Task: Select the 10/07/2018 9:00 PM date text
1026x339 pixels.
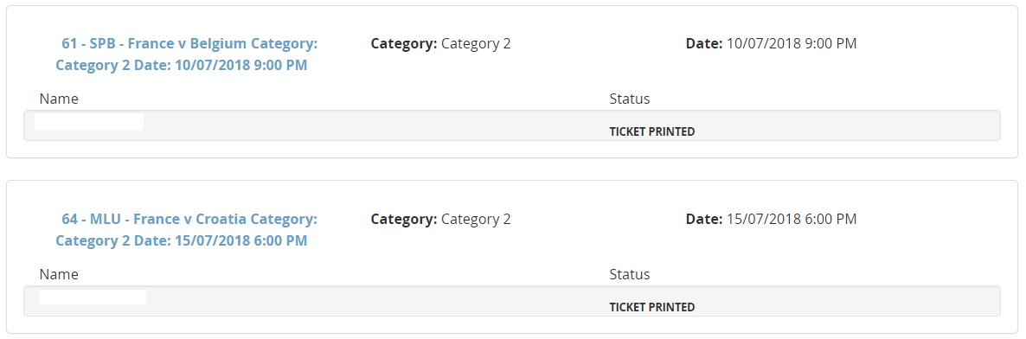Action: pos(792,44)
